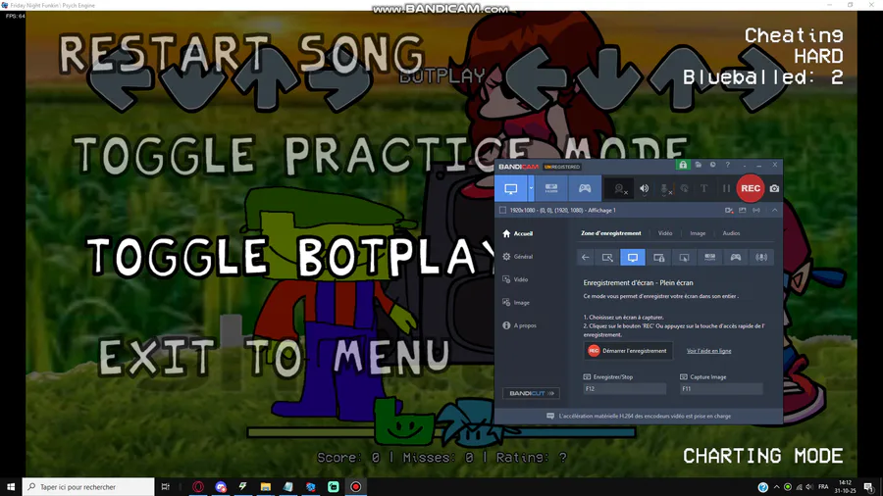This screenshot has width=883, height=496.
Task: Select screen recording mode in Bandicam toolbar
Action: coord(511,188)
